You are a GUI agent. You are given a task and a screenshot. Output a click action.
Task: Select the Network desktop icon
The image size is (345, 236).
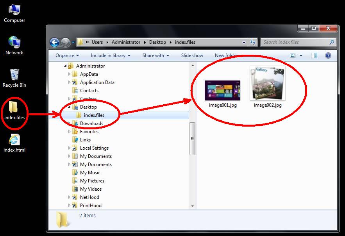coord(14,45)
